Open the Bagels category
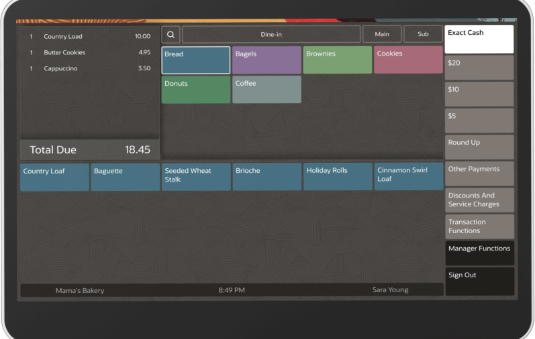 266,60
